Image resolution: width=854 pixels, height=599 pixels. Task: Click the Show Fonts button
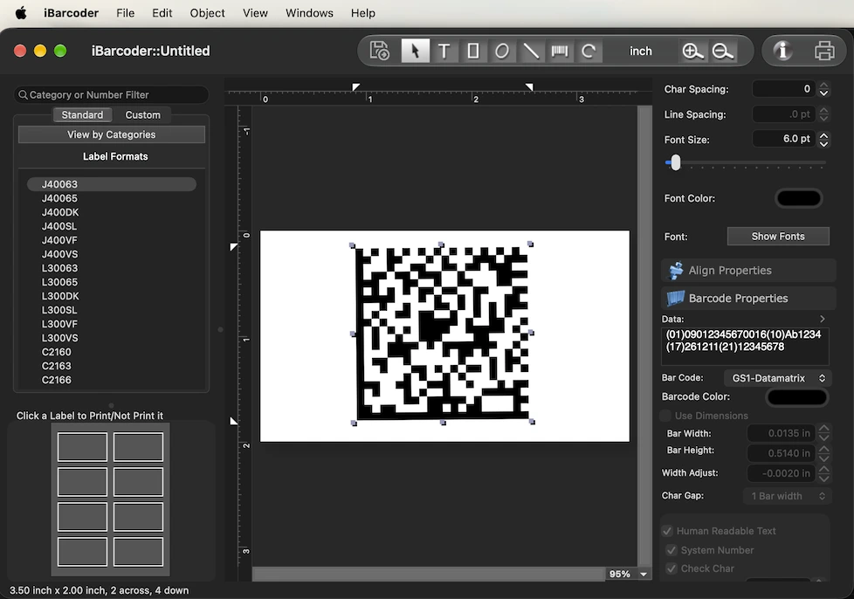click(778, 237)
